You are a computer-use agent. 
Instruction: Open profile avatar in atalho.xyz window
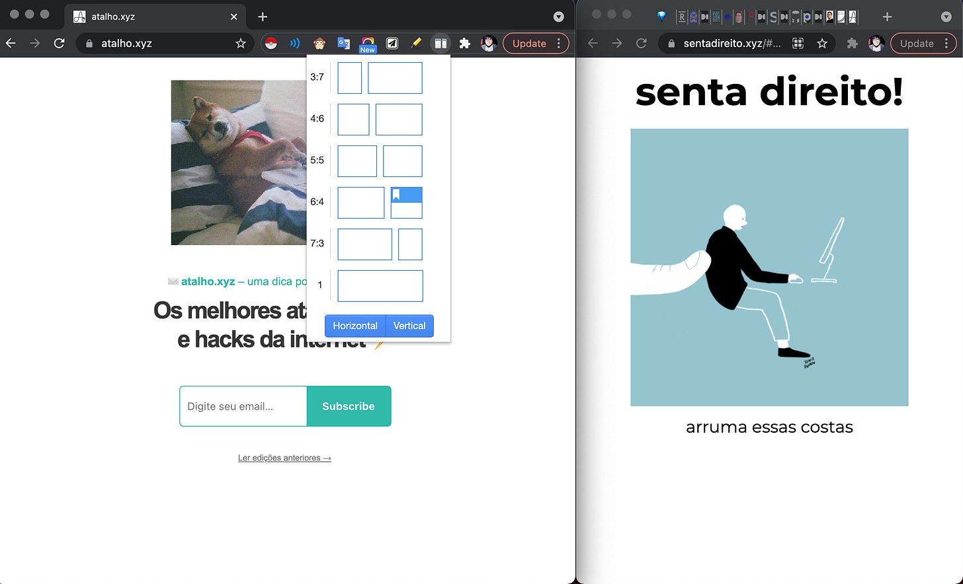[489, 44]
